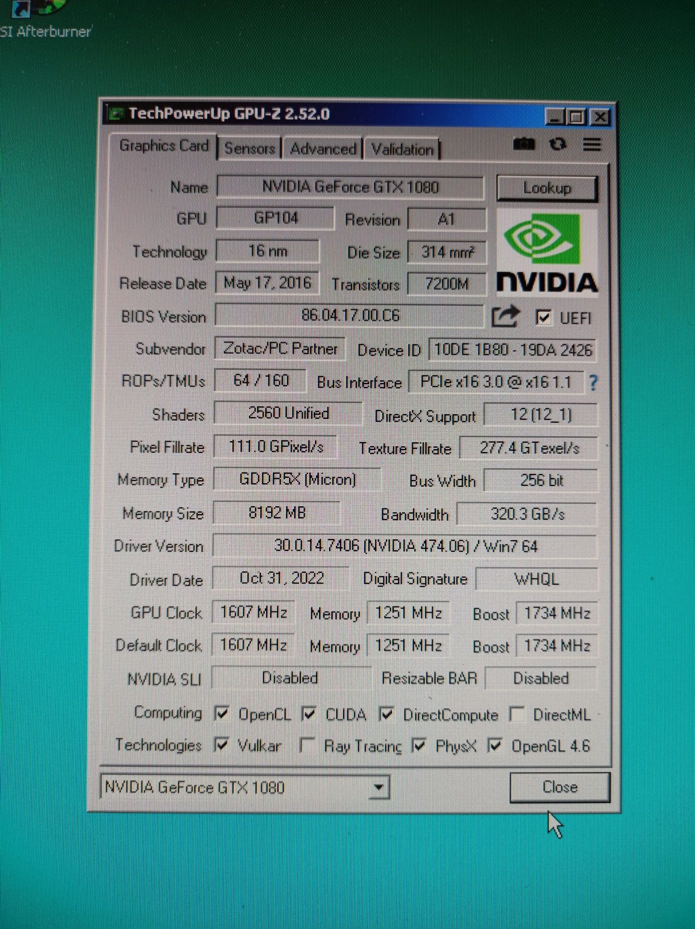
Task: Click the Texture Fillrate 277.4 GTexel/s value
Action: (528, 448)
